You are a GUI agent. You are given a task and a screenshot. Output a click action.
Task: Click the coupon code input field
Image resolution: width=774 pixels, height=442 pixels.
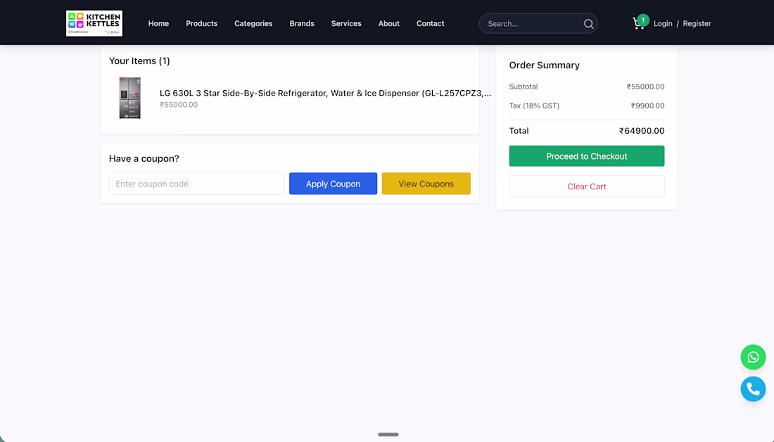(196, 184)
